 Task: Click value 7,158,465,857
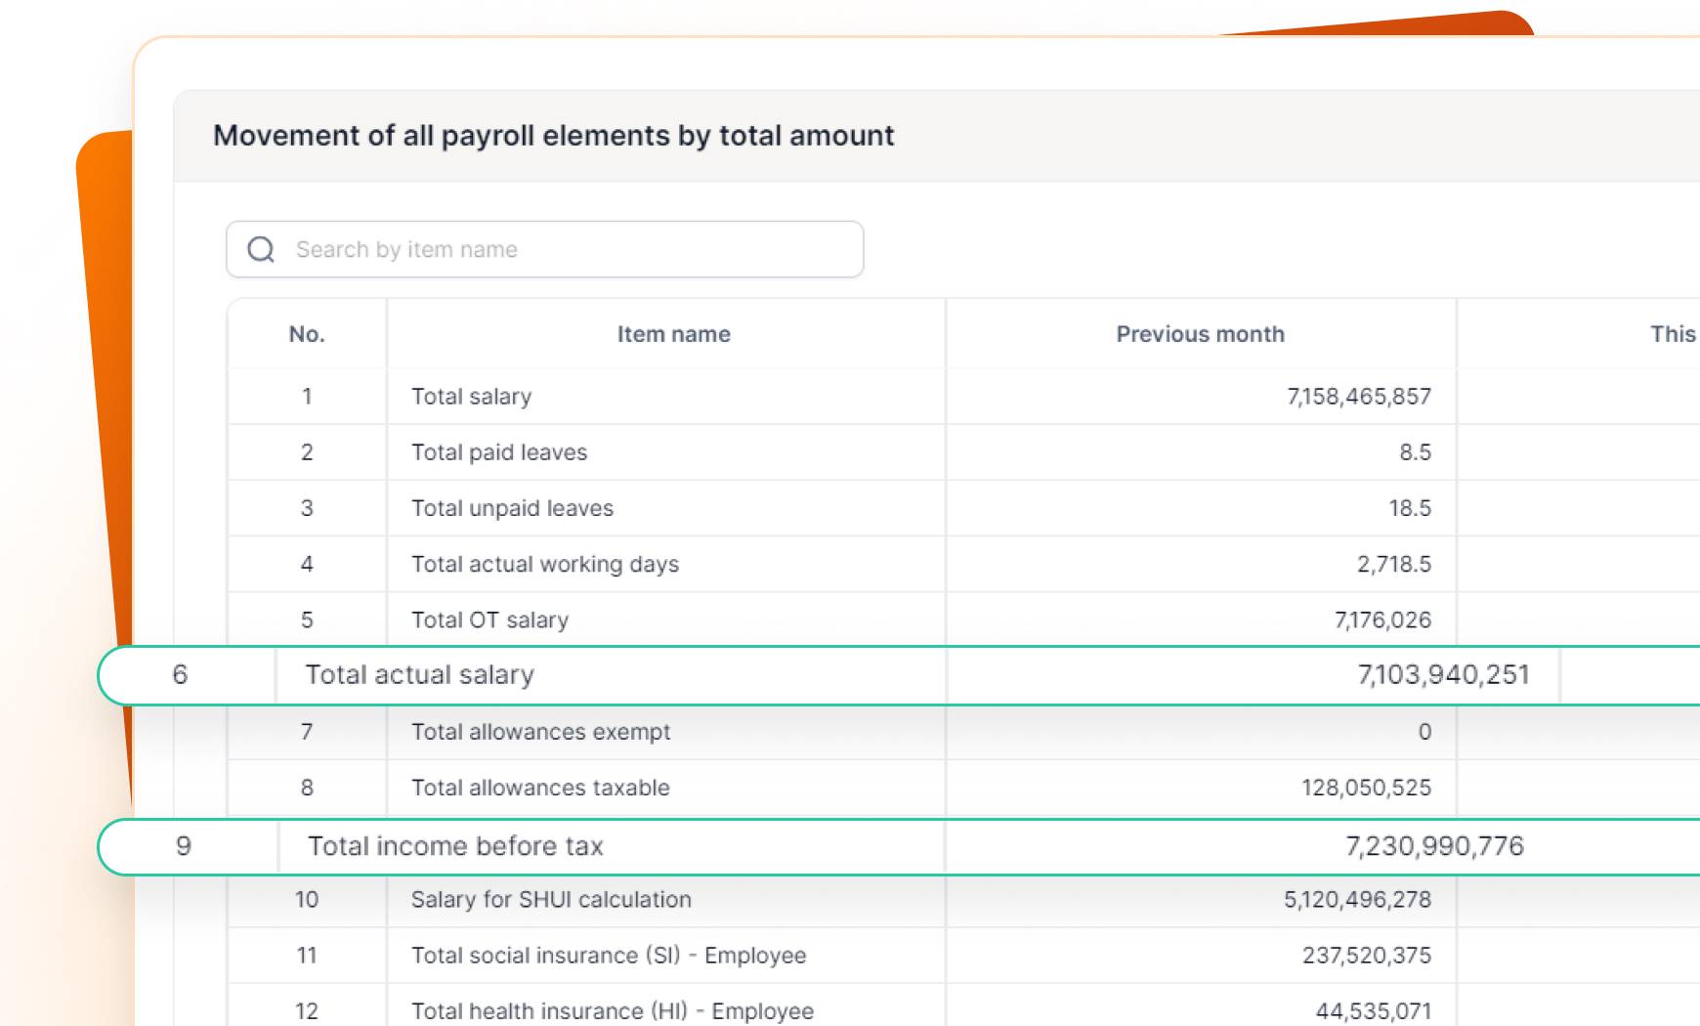pyautogui.click(x=1358, y=397)
